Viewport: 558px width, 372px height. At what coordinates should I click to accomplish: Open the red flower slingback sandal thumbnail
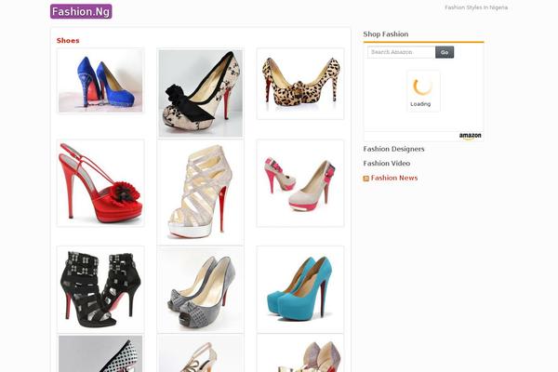tap(100, 183)
